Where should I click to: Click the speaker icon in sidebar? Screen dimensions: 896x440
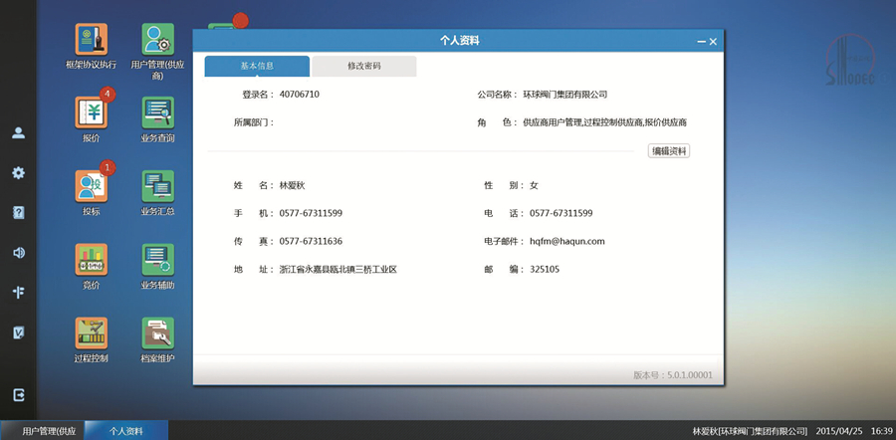(18, 253)
